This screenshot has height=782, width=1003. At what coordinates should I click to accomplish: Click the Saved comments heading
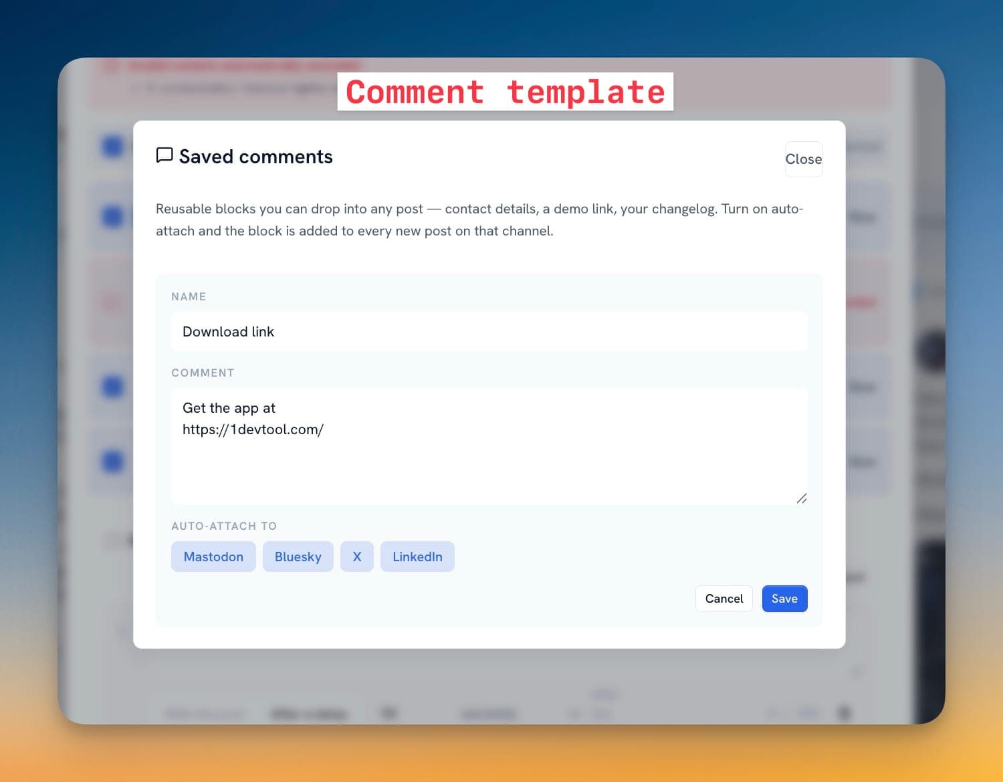point(256,157)
